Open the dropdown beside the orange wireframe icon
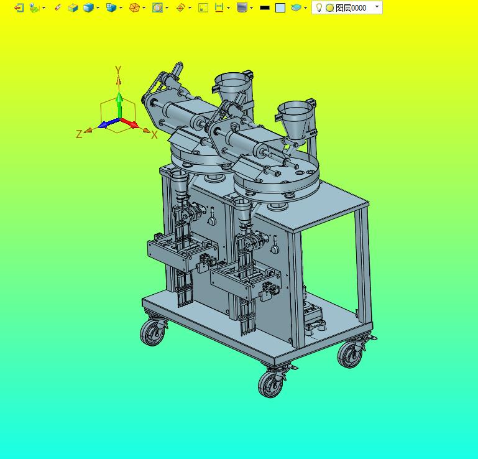Viewport: 478px width, 459px height. 144,7
